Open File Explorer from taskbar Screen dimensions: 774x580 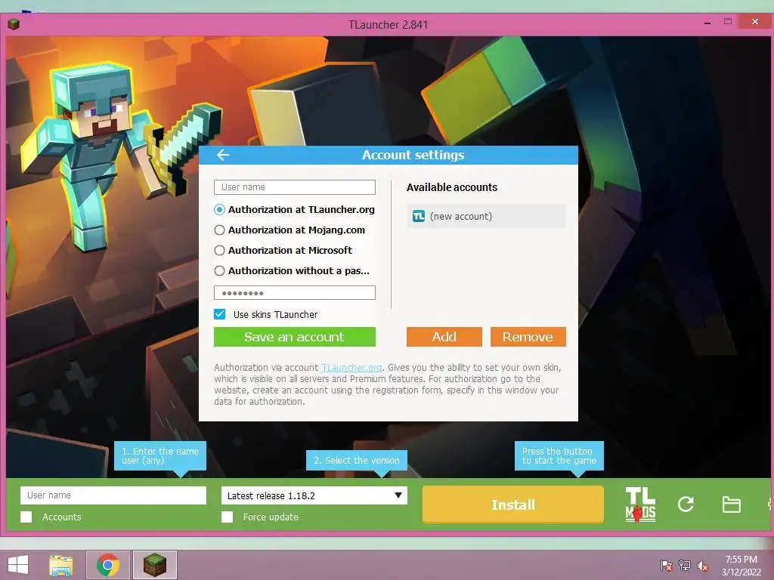(x=60, y=565)
